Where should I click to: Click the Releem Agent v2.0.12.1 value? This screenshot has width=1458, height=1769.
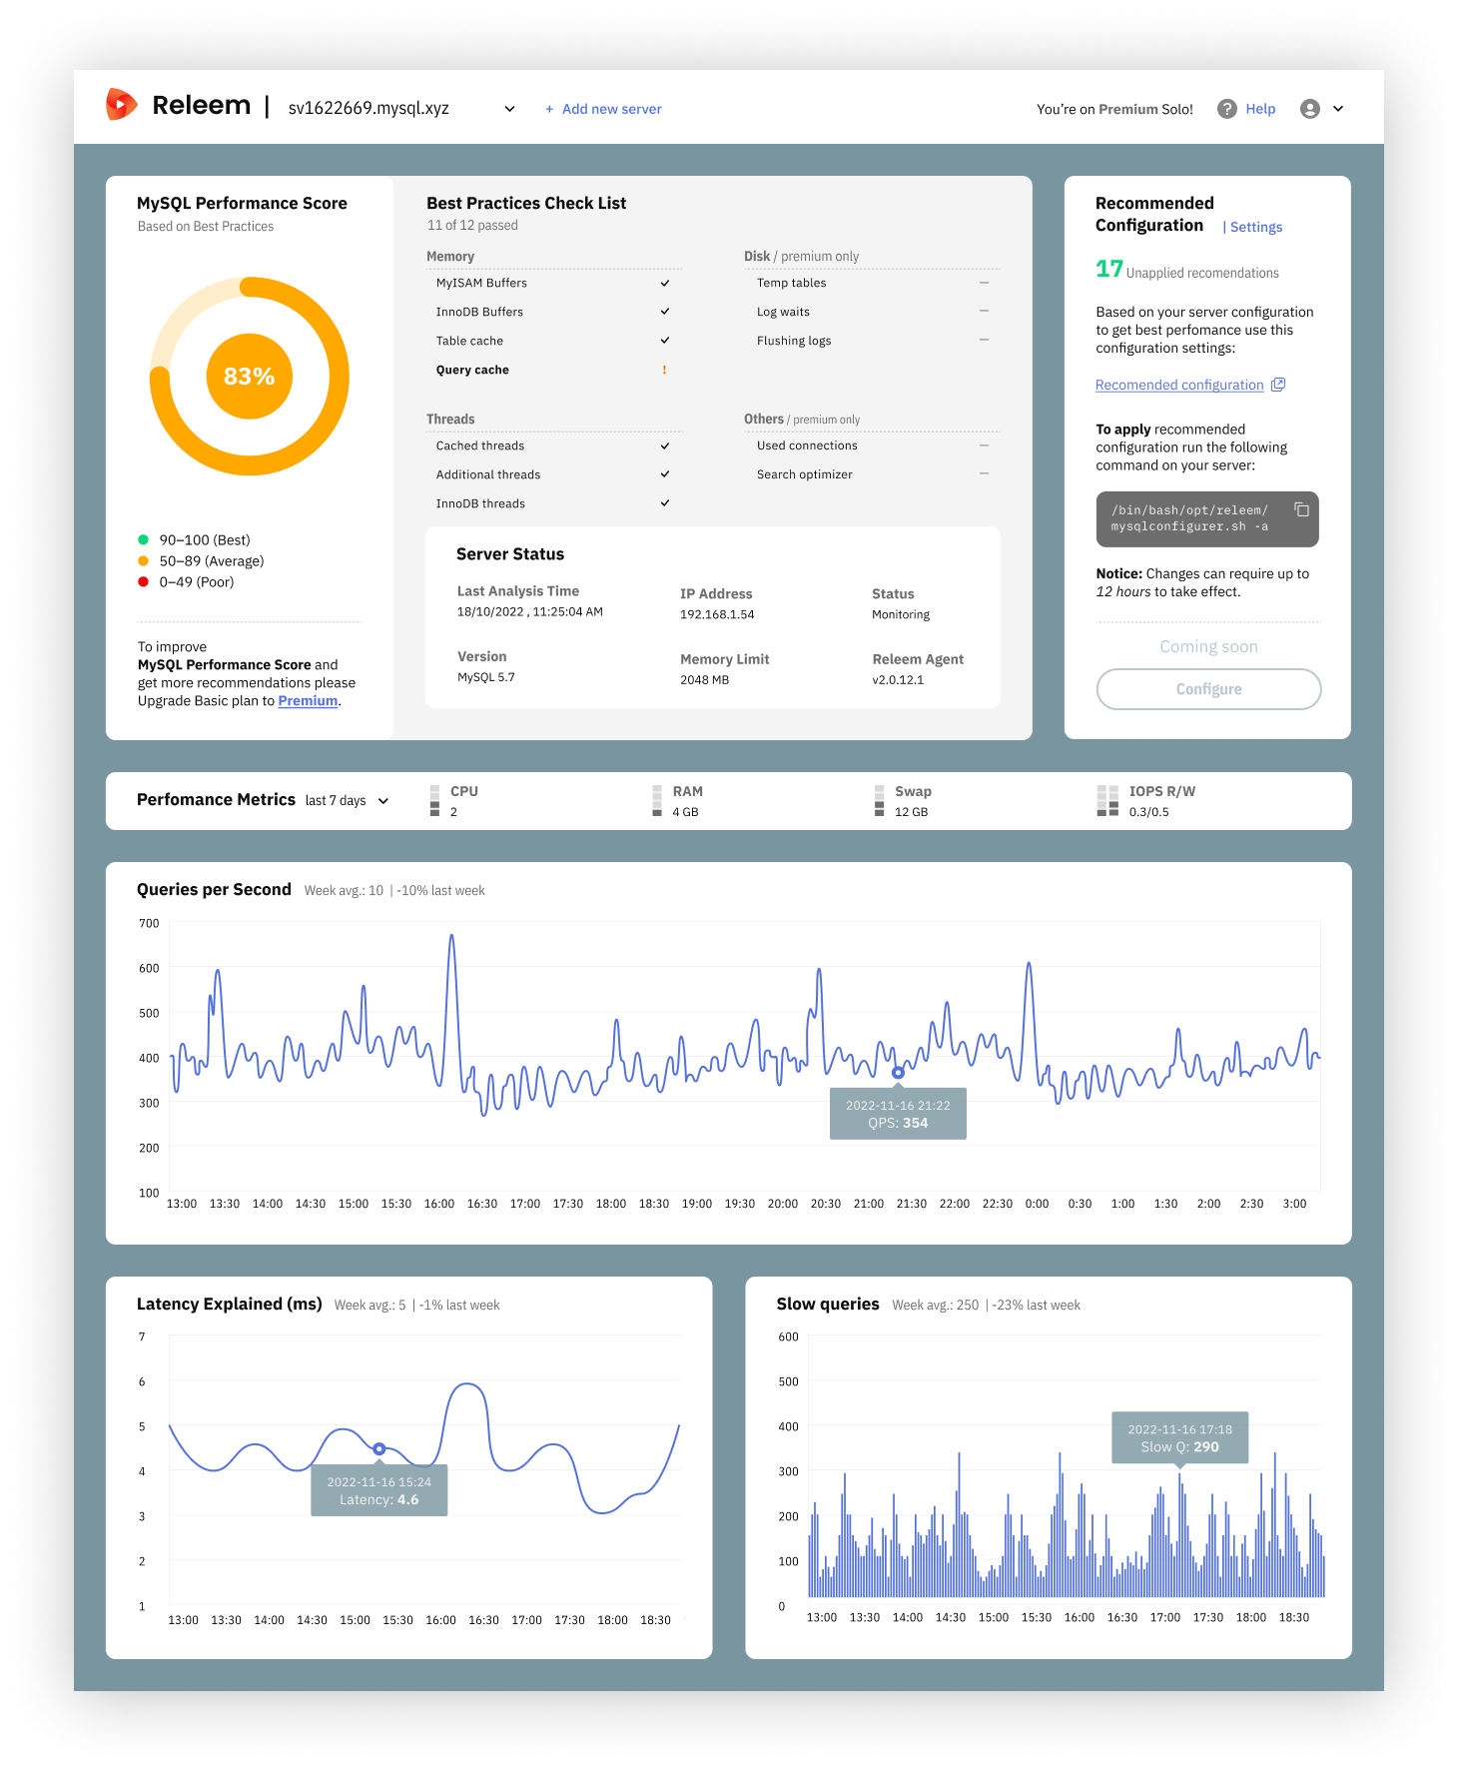(898, 680)
